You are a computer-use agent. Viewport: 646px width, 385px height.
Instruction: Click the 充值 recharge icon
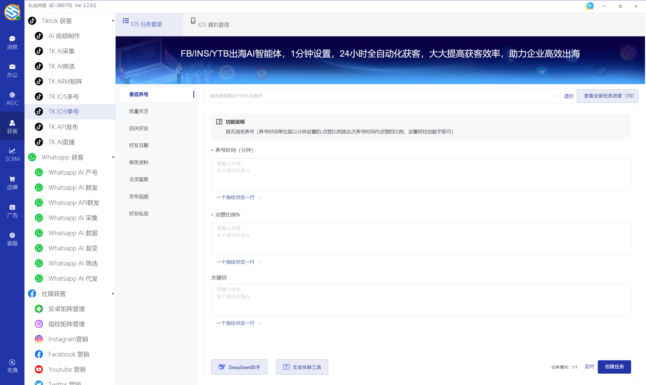coord(12,366)
